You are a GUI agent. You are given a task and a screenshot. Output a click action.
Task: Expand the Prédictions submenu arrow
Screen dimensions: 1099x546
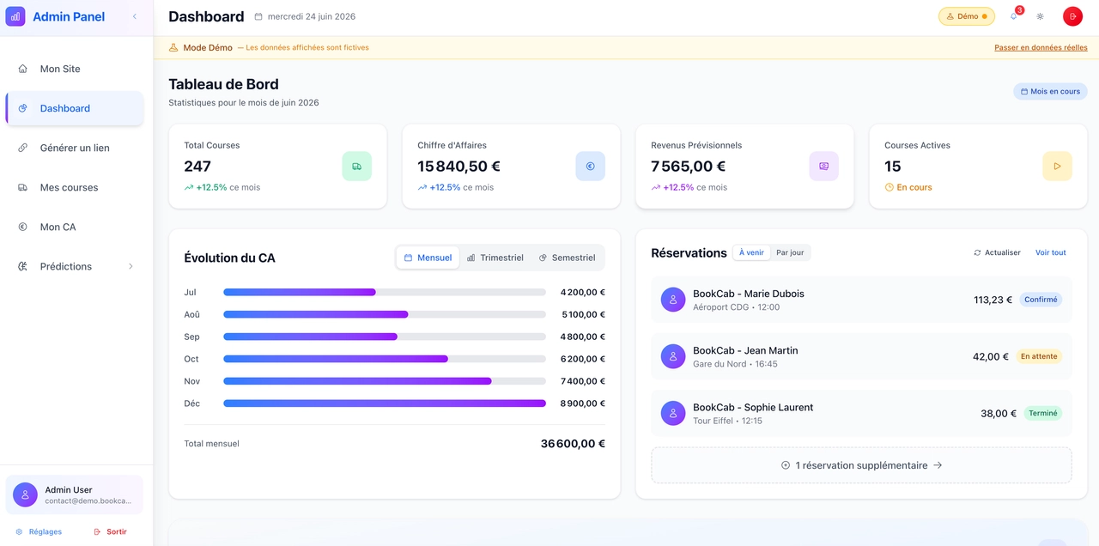tap(131, 266)
